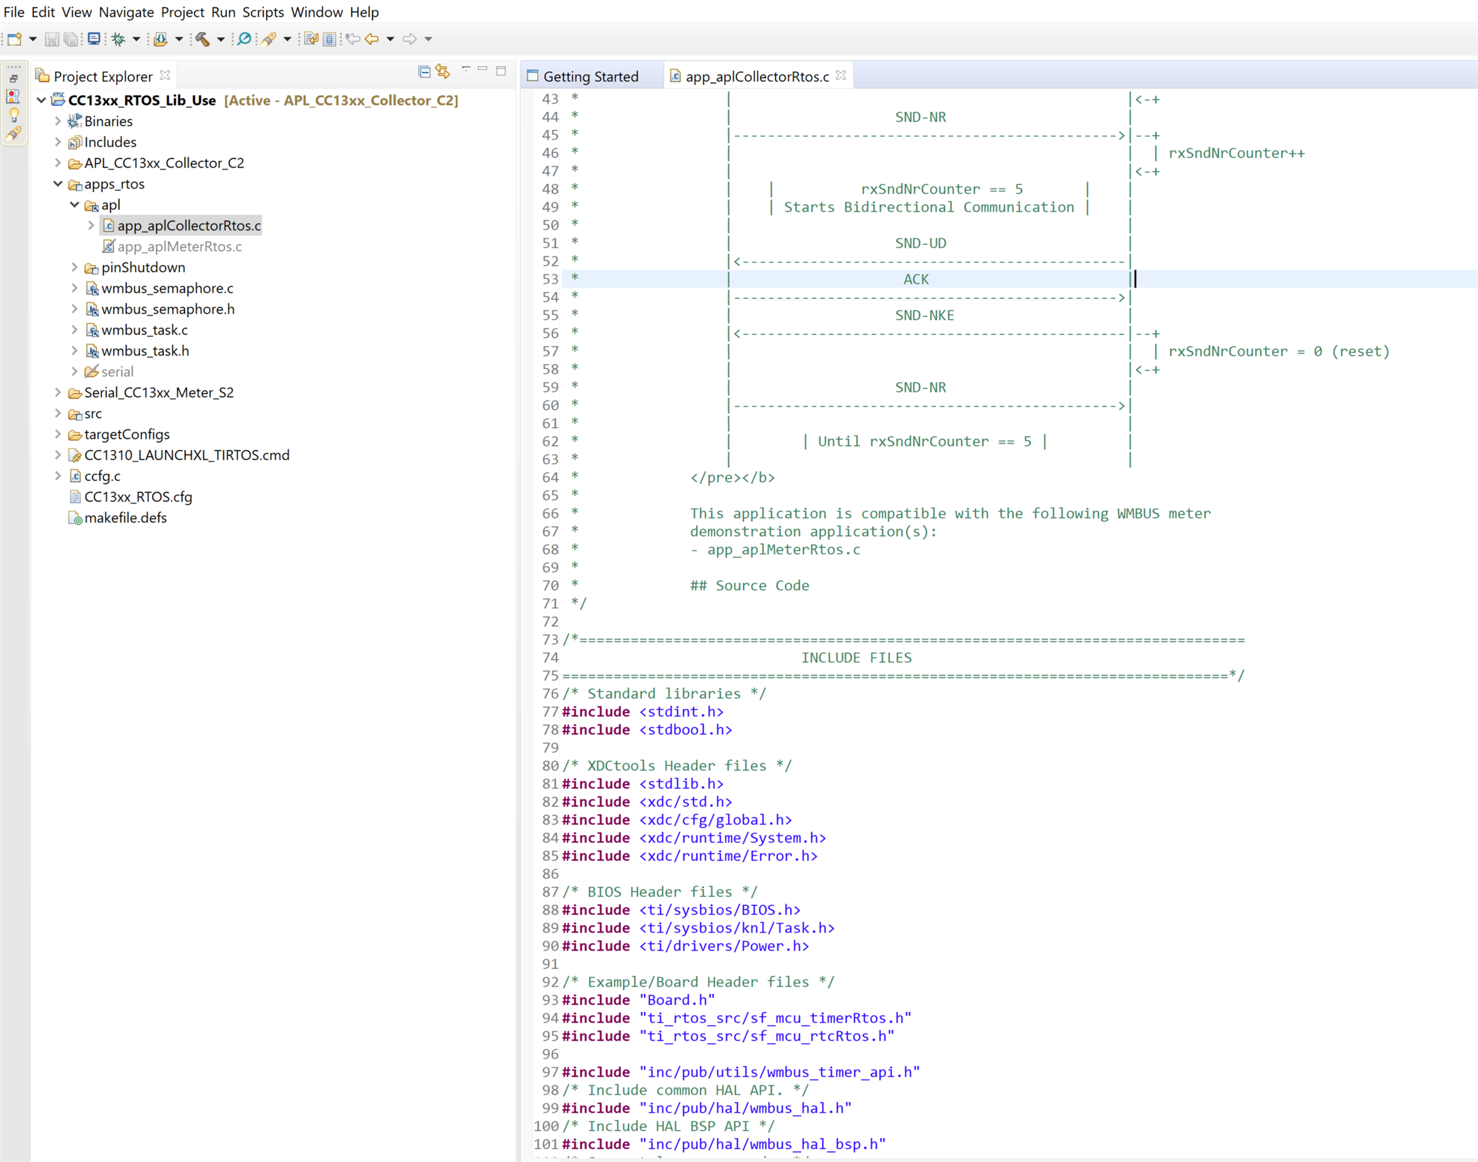
Task: Open the Build configuration dropdown arrow
Action: [220, 39]
